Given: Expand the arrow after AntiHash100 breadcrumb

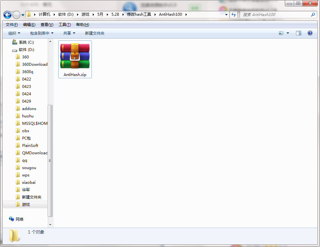Looking at the screenshot, I should coord(186,14).
